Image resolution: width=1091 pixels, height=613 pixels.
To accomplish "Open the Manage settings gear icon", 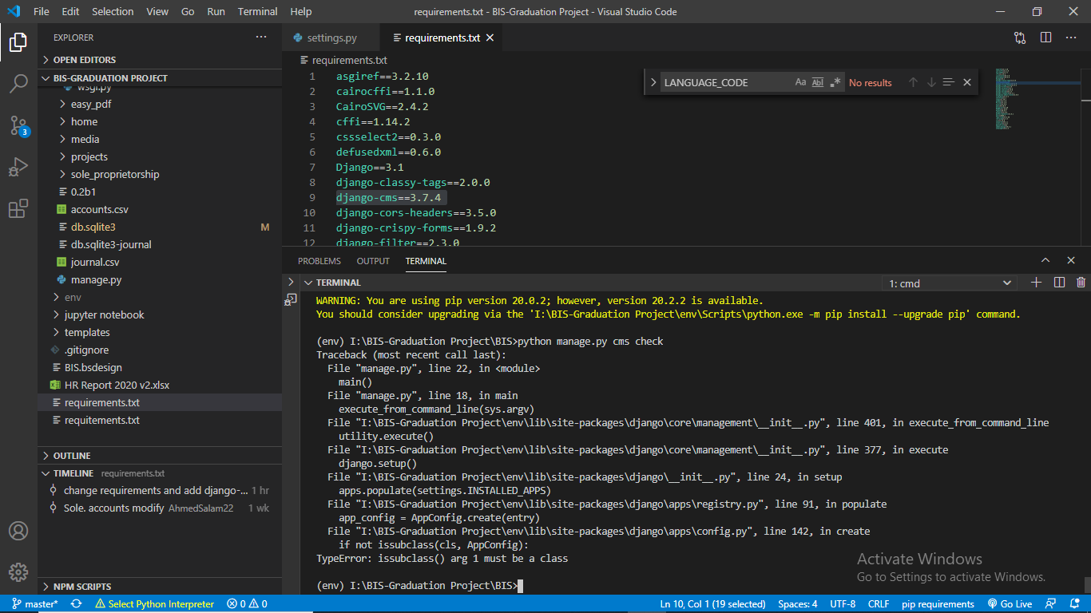I will coord(18,571).
